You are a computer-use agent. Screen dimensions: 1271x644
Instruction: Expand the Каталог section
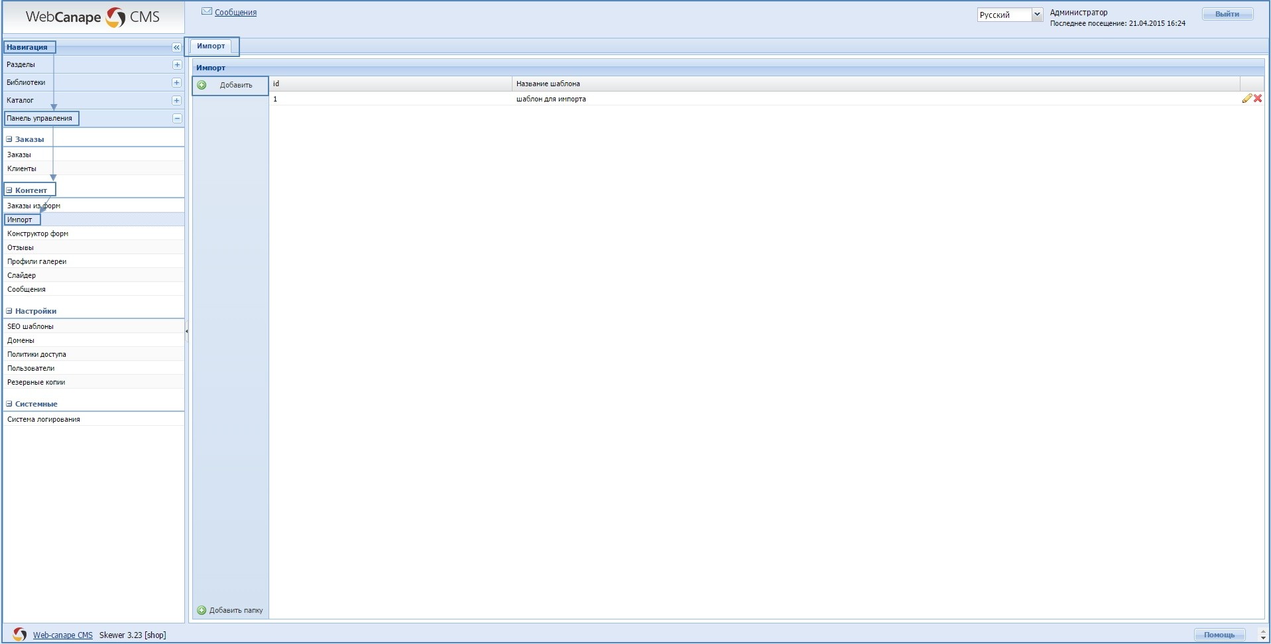click(176, 100)
